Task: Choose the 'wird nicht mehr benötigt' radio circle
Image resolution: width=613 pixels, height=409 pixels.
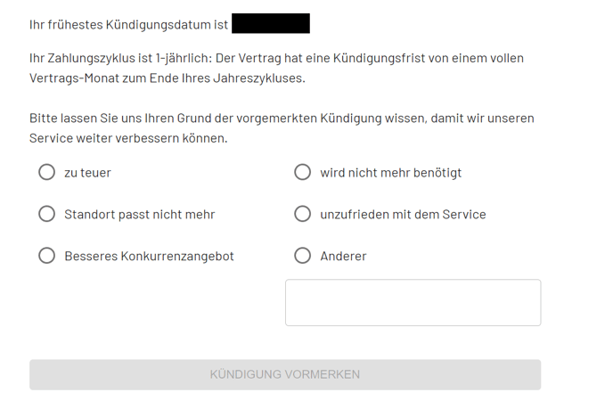Action: (303, 172)
